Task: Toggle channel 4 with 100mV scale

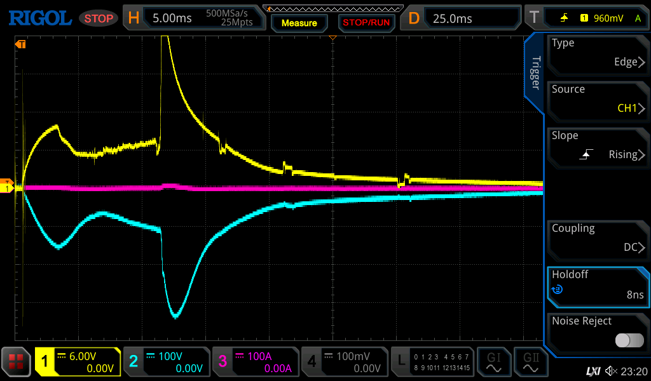Action: (x=344, y=362)
